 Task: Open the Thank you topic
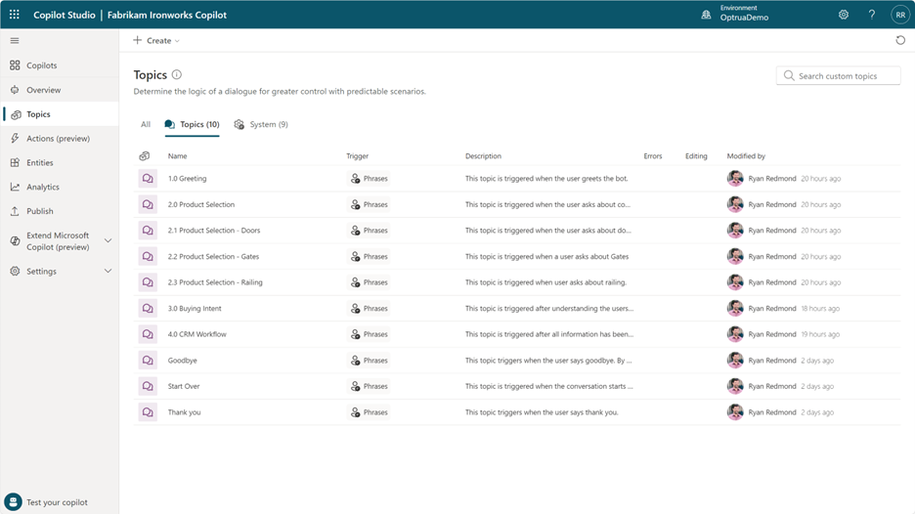[x=185, y=412]
